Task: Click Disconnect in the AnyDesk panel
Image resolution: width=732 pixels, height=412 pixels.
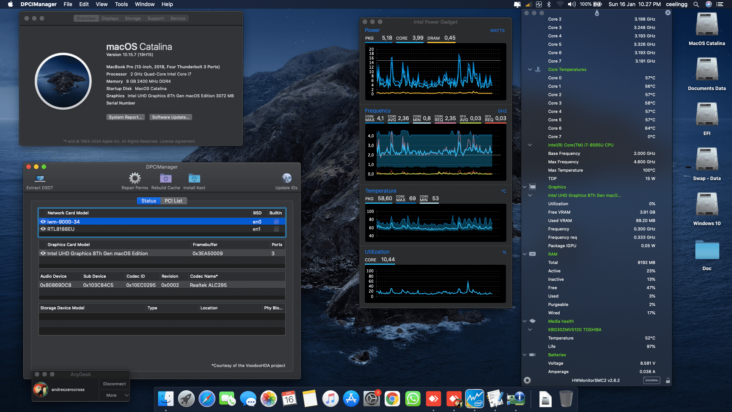Action: click(x=114, y=384)
